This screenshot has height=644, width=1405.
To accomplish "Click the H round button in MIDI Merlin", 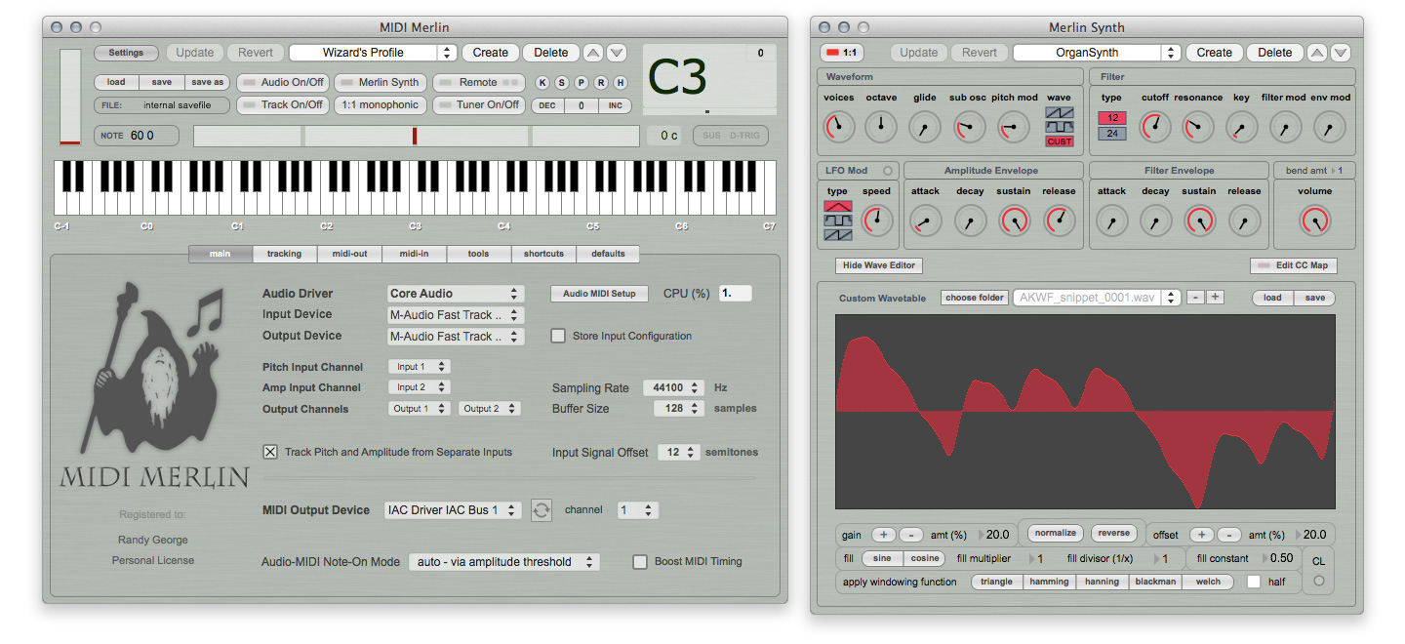I will (x=620, y=83).
